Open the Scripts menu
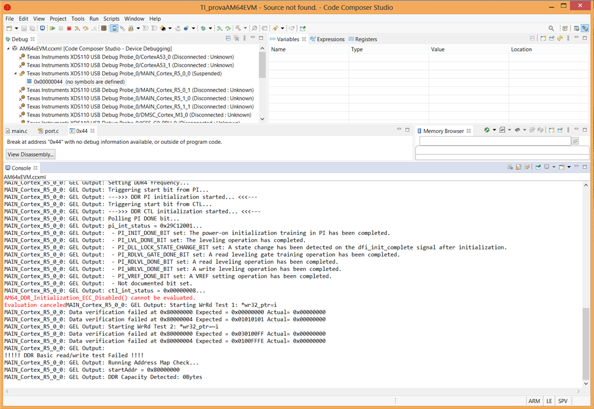Viewport: 594px width, 409px height. pos(111,19)
